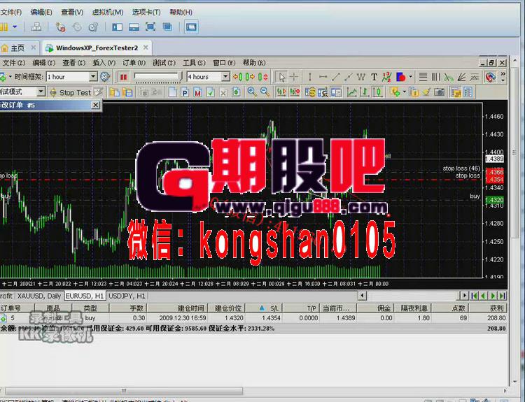Zoom in the chart
525x402 pixels.
(252, 92)
